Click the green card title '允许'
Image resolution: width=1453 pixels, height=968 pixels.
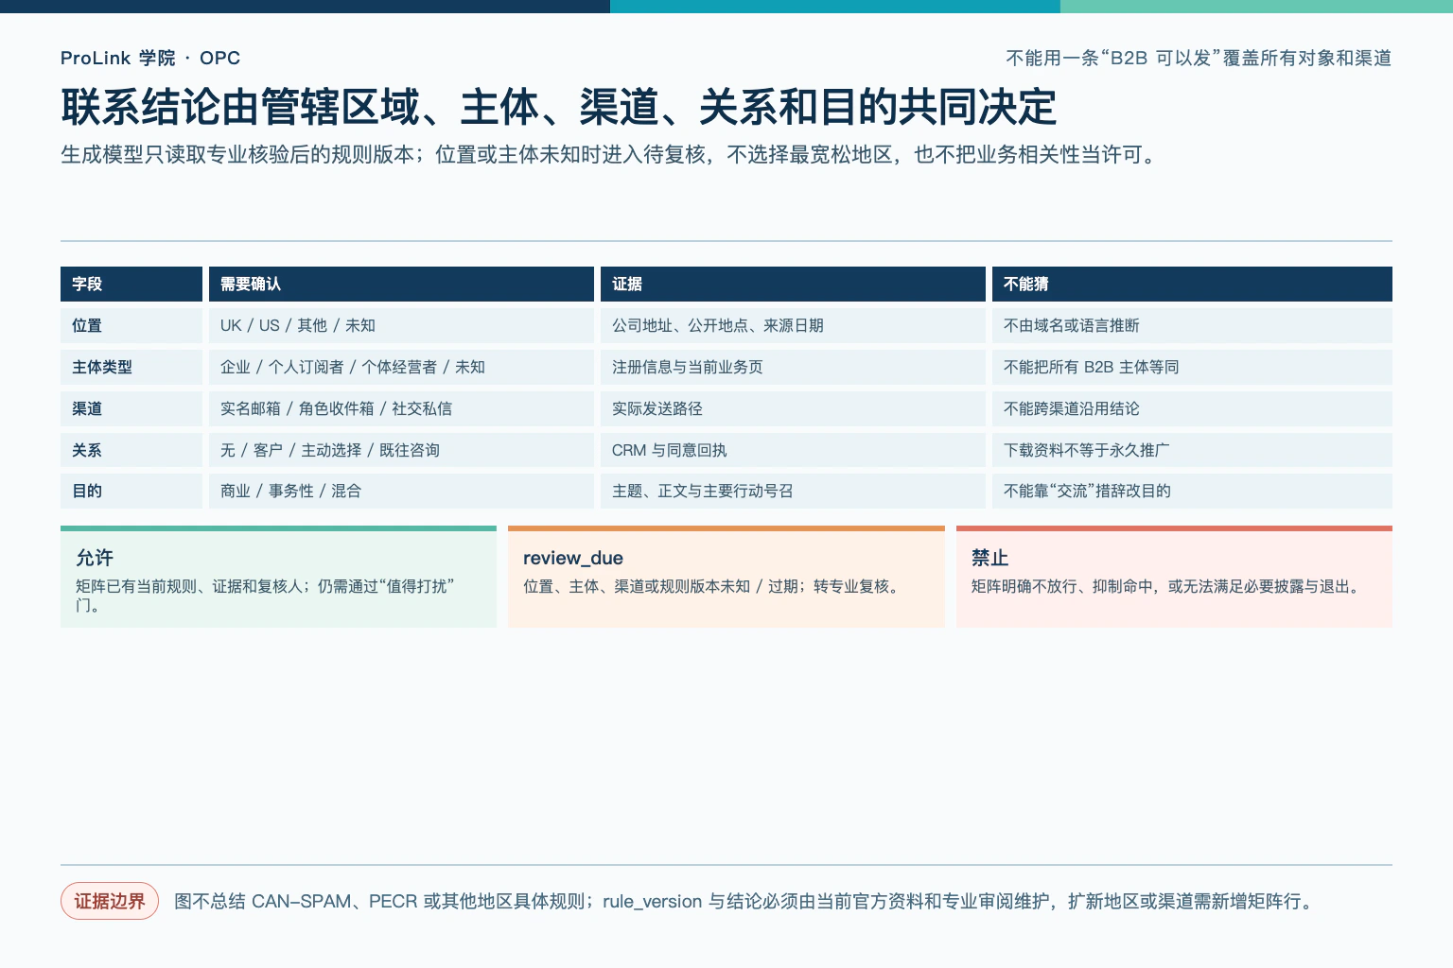(x=95, y=558)
